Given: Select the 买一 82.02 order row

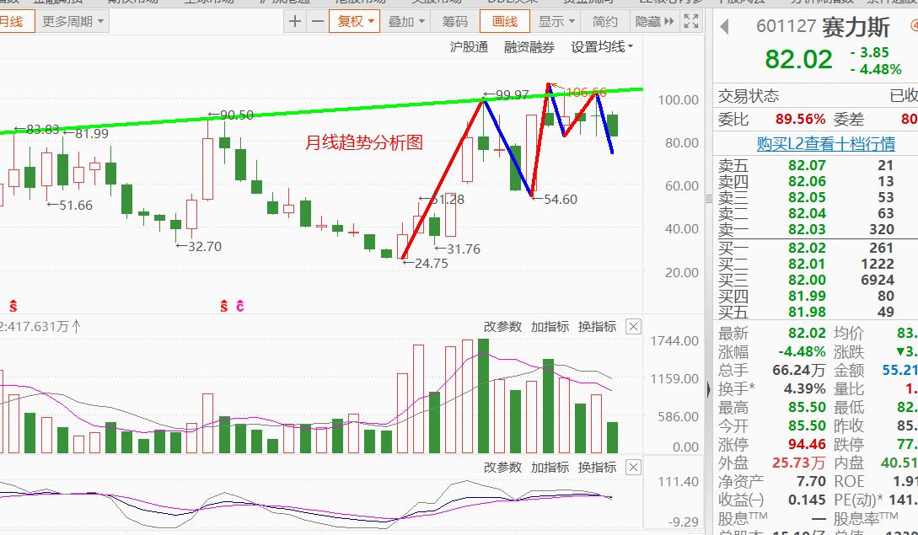Looking at the screenshot, I should (815, 248).
